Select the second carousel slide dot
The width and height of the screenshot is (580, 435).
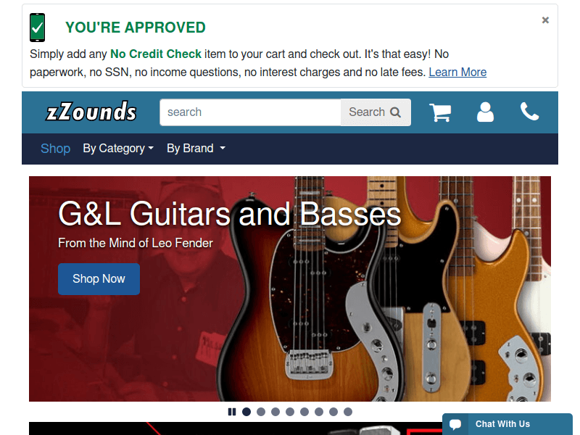tap(261, 412)
